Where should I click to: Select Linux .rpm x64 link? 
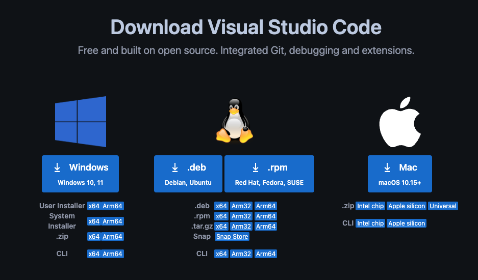221,216
